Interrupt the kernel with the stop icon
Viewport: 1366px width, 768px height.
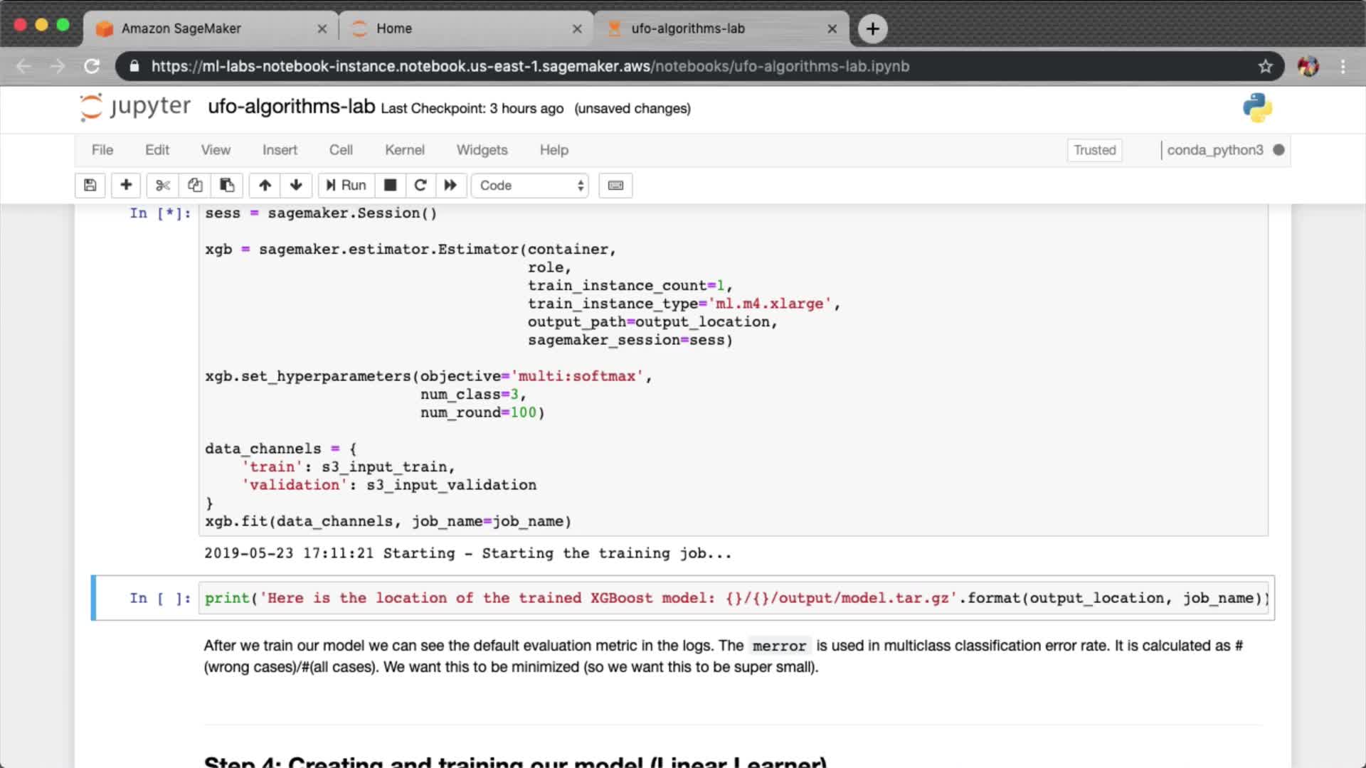390,186
